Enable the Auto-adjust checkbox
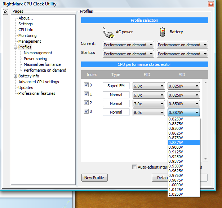 tap(134, 167)
